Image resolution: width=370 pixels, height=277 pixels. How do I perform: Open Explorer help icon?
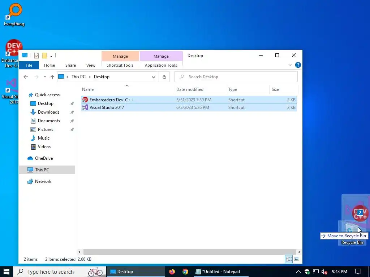pos(298,65)
